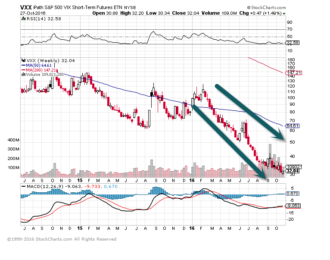Click the 90 label on the RSI axis
Viewport: 330px width, 260px height.
tap(290, 22)
